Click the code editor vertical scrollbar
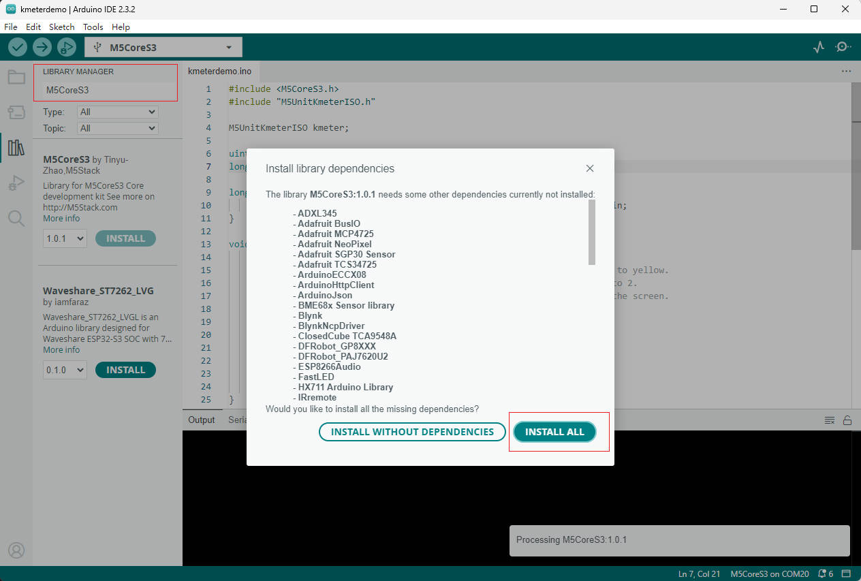This screenshot has height=581, width=861. [856, 165]
